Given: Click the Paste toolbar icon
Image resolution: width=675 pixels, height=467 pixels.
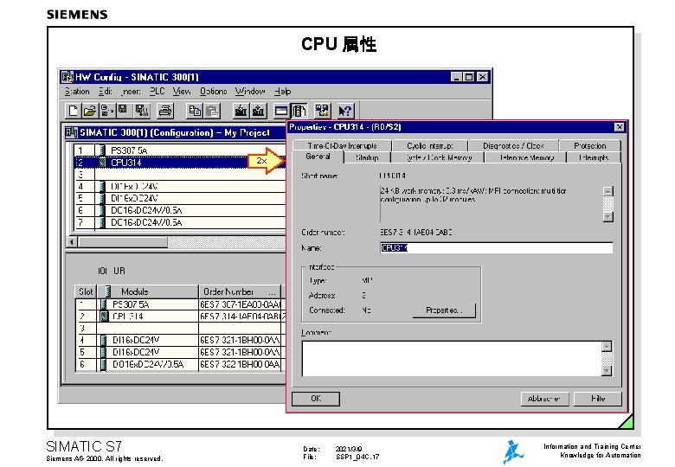Looking at the screenshot, I should [212, 111].
